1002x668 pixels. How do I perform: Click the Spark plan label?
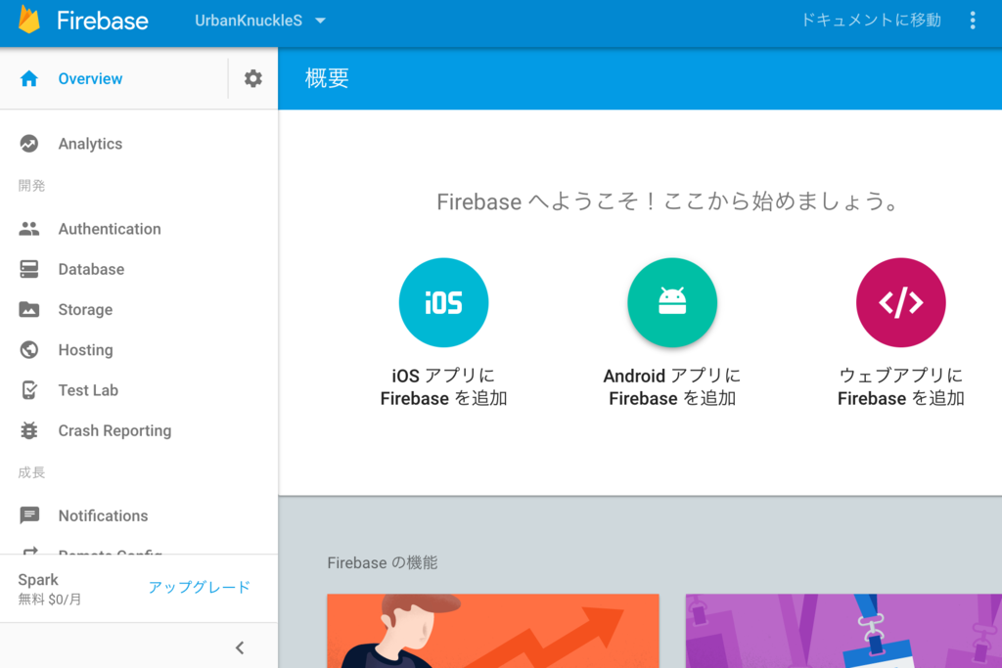38,579
